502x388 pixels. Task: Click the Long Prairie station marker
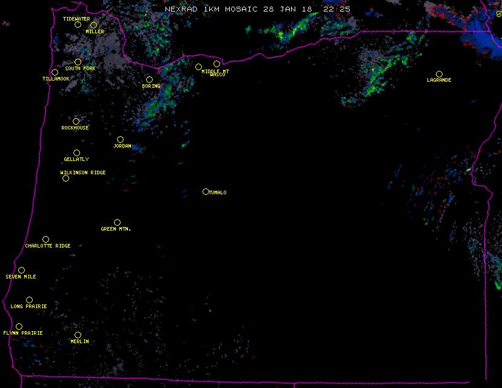click(29, 300)
